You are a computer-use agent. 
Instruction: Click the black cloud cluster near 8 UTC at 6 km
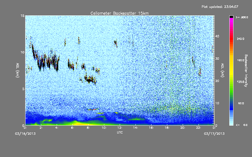coord(90,79)
